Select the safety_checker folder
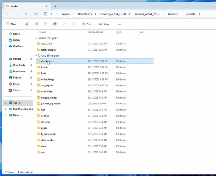This screenshot has height=176, width=216. [x=95, y=50]
